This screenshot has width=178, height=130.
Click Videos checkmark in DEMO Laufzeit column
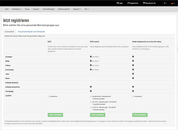coord(91,65)
